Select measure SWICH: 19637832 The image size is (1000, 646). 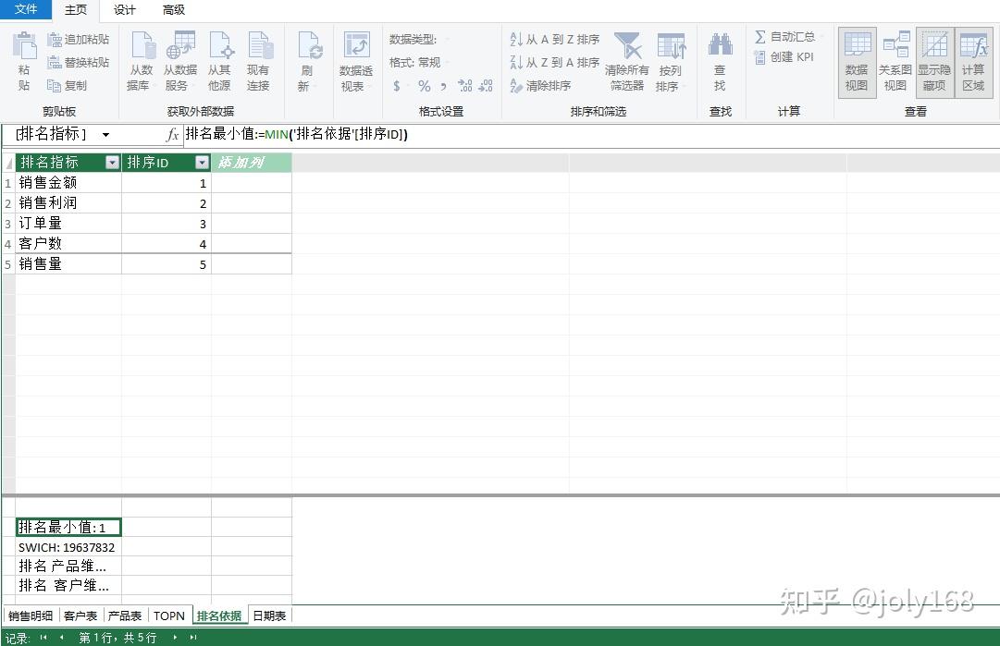68,547
